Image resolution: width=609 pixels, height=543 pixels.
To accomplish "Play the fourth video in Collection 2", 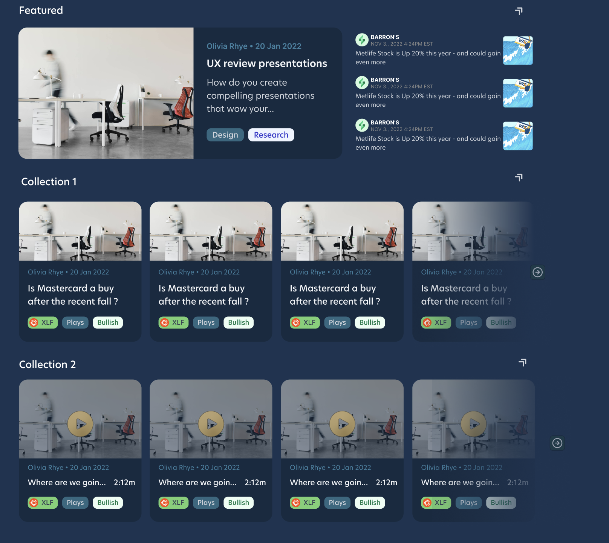I will click(473, 424).
